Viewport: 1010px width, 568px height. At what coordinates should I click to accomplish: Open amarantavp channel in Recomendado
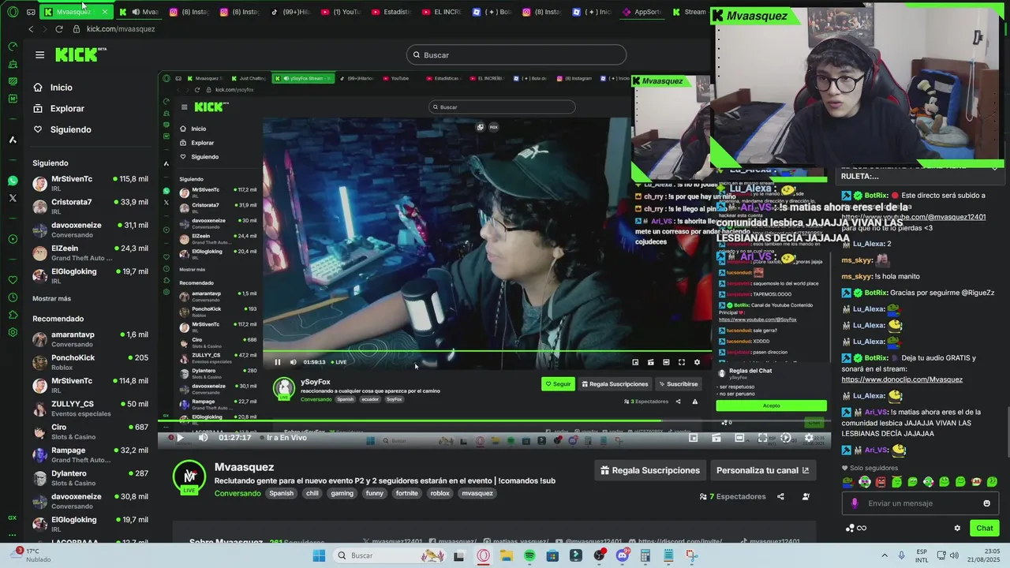click(x=90, y=338)
